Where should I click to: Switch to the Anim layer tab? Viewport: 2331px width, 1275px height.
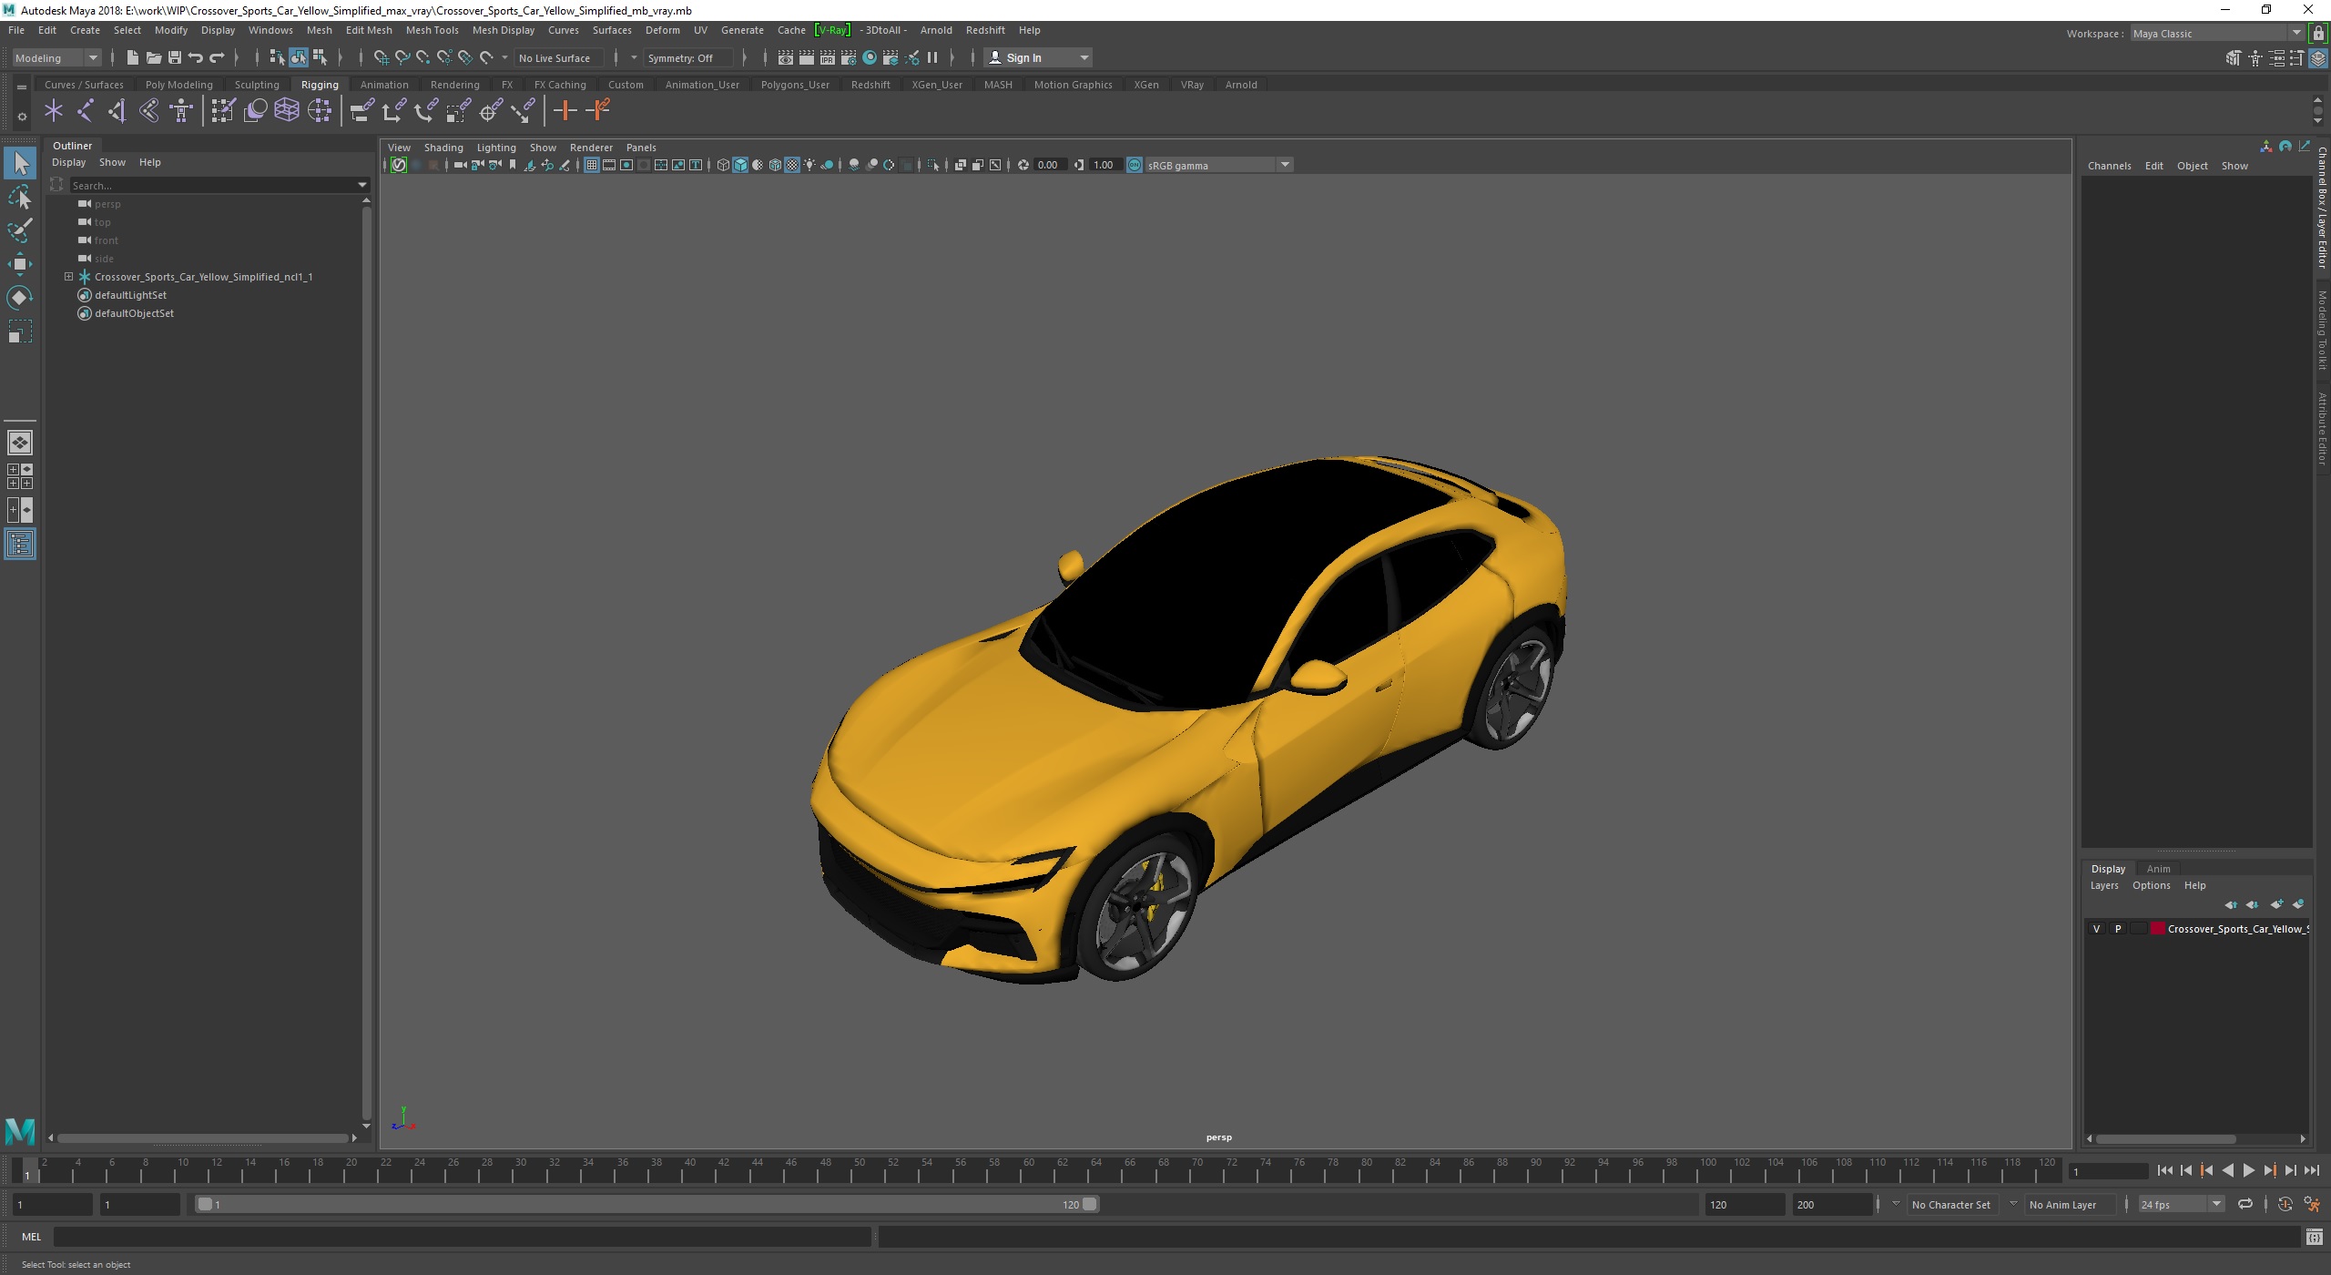[x=2158, y=869]
